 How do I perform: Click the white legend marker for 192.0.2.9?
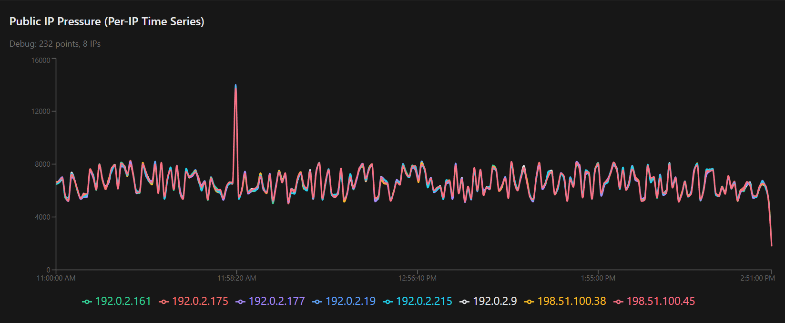coord(464,302)
